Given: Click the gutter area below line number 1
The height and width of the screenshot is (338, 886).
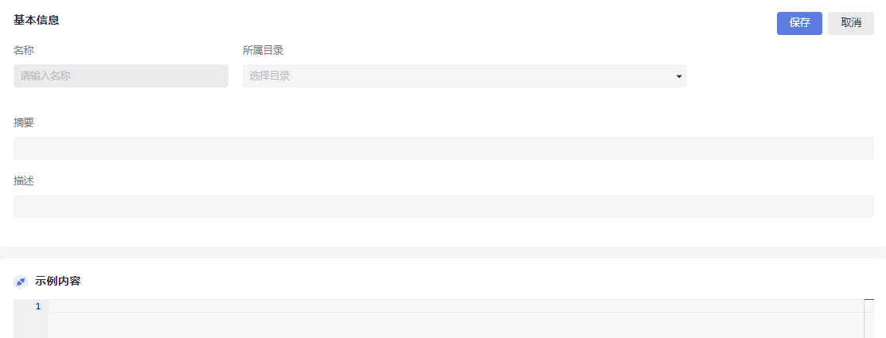Looking at the screenshot, I should pos(31,325).
